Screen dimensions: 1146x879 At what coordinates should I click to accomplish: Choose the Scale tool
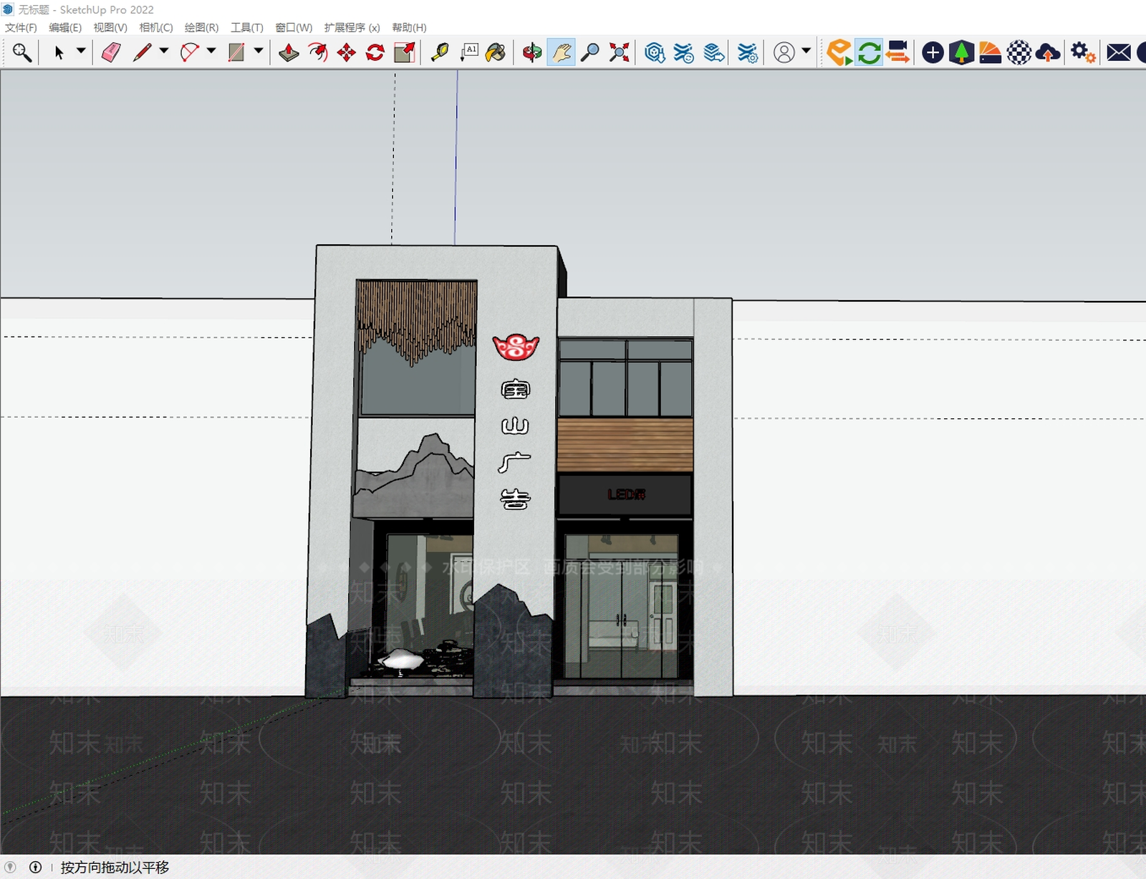tap(405, 52)
